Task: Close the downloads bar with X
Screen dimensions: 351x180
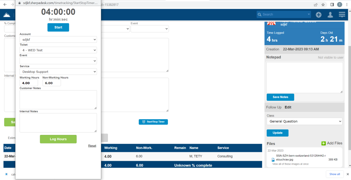Action: pos(348,174)
